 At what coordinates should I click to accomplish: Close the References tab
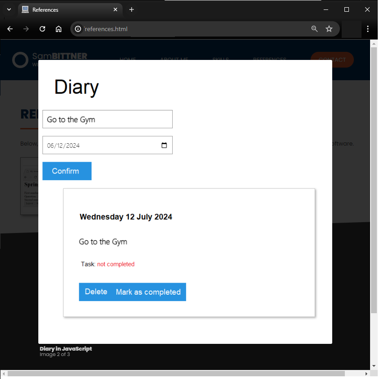(115, 9)
